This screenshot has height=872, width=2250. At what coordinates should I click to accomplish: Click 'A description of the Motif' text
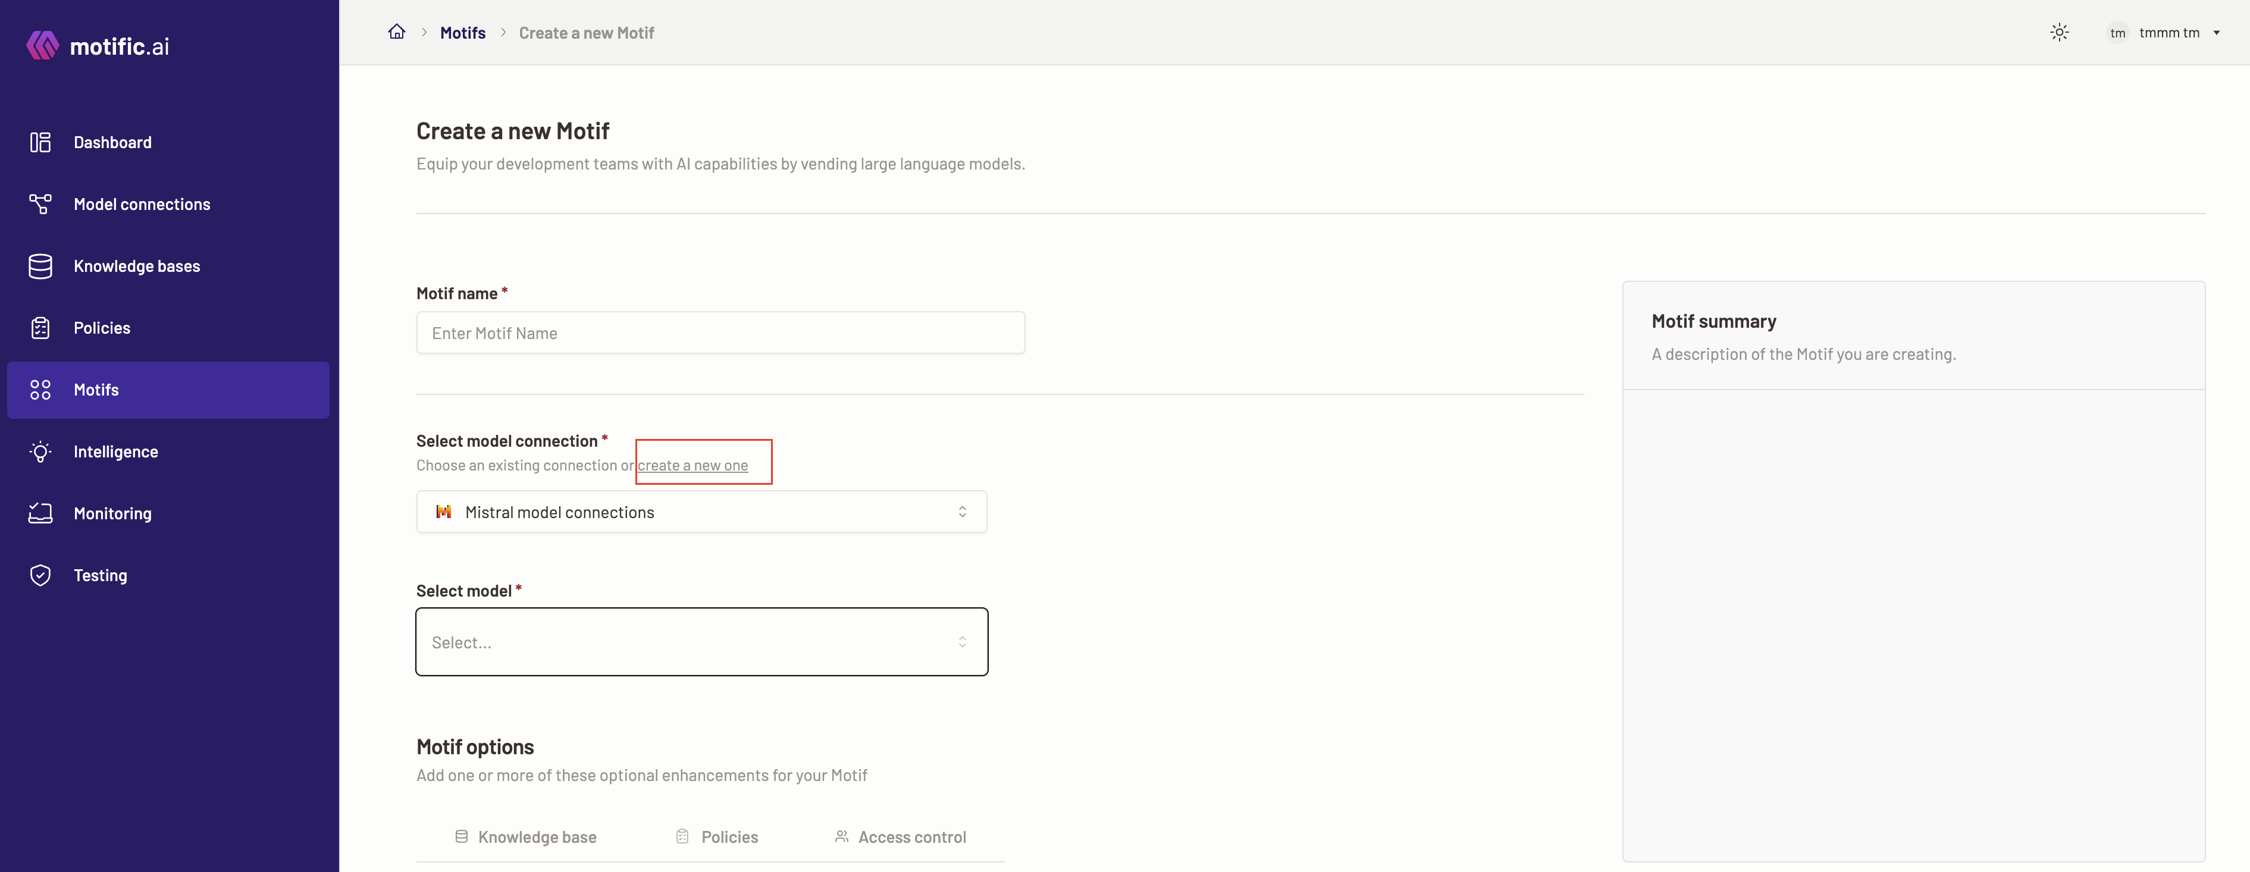pyautogui.click(x=1804, y=355)
